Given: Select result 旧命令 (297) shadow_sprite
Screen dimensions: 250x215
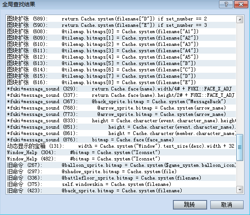Looking at the screenshot, I should coord(121,171).
